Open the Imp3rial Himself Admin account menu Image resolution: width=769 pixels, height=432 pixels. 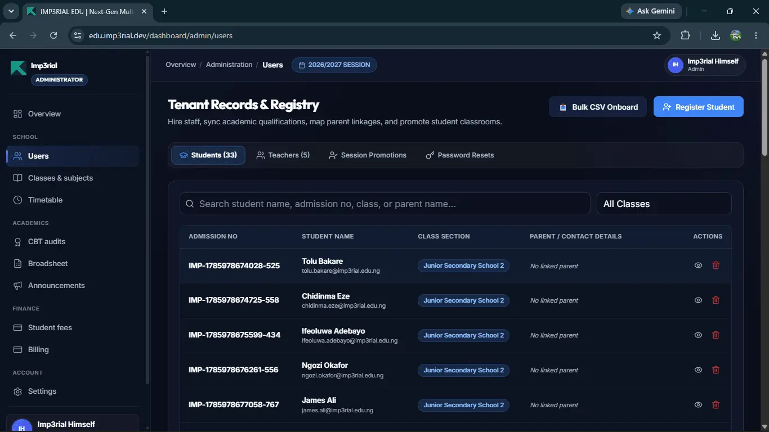pyautogui.click(x=705, y=65)
